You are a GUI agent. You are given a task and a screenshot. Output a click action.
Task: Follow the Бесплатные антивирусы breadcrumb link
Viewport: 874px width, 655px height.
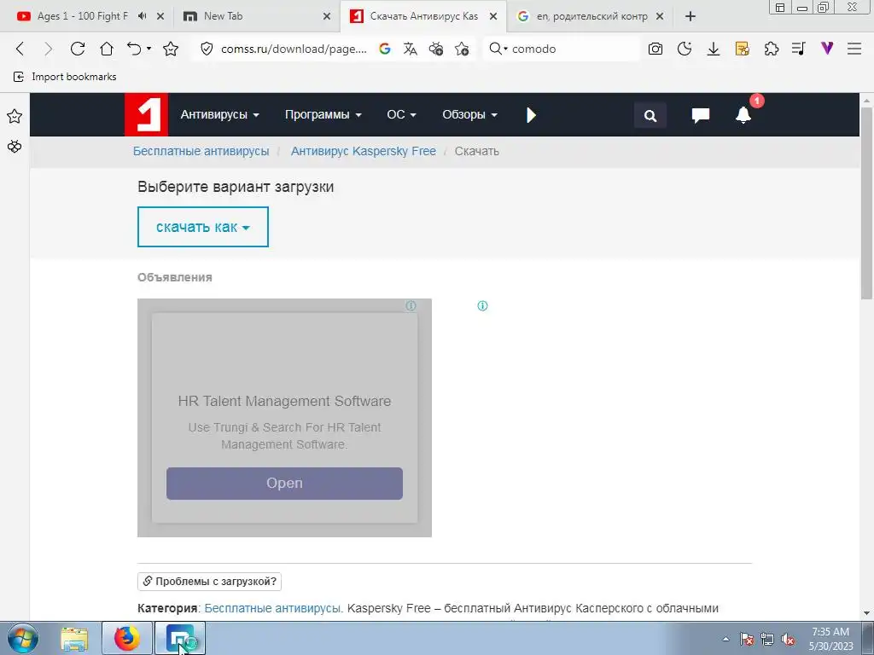coord(201,151)
